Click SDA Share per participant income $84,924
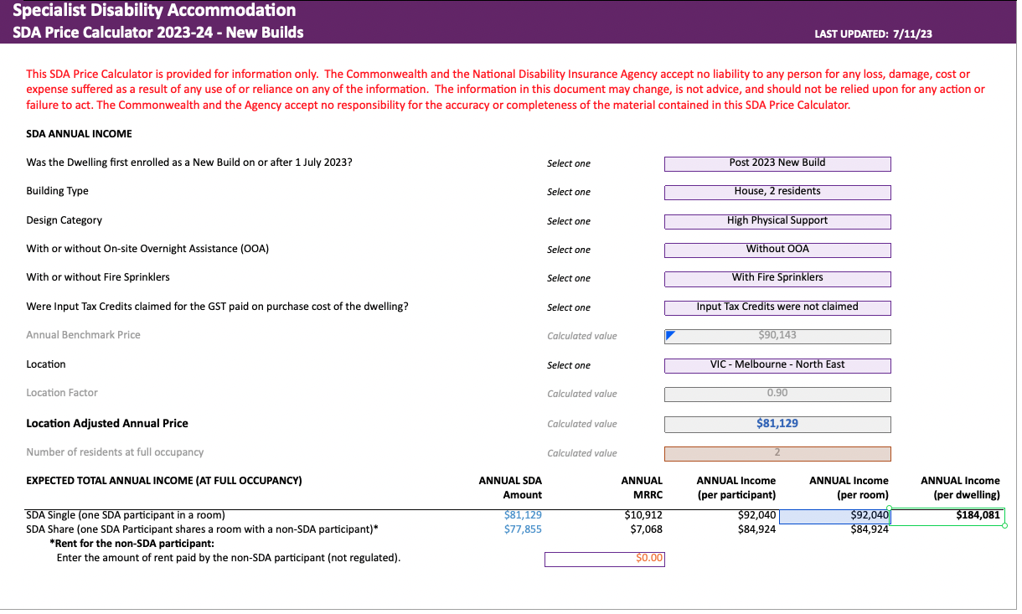Viewport: 1022px width, 614px height. (x=757, y=529)
